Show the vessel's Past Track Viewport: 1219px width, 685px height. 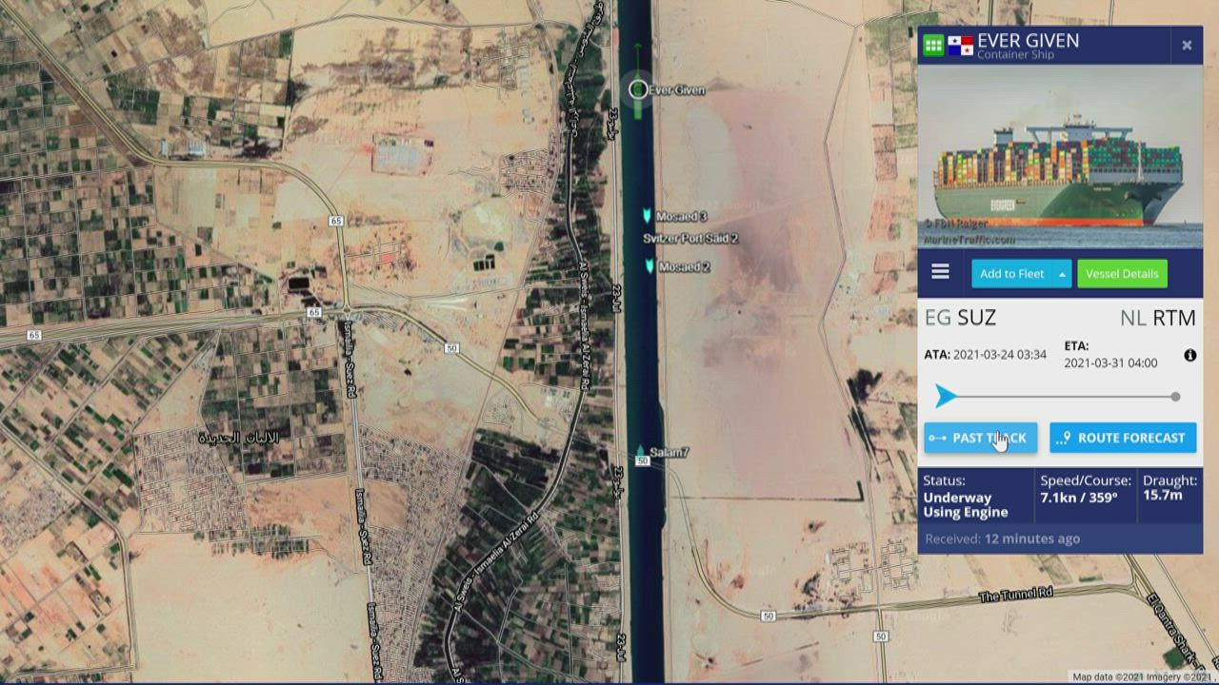coord(980,438)
